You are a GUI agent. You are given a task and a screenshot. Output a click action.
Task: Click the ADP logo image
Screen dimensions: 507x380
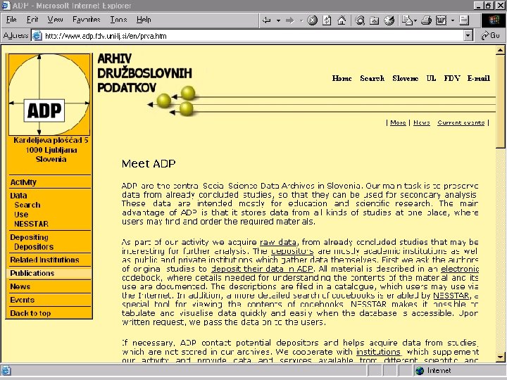click(49, 94)
